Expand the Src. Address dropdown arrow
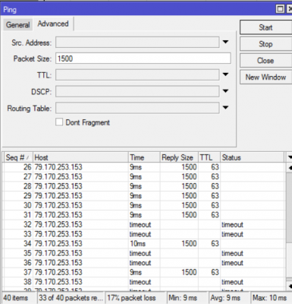 tap(225, 42)
